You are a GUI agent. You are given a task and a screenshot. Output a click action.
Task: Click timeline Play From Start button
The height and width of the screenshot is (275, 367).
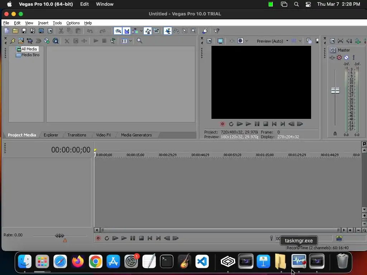[115, 238]
